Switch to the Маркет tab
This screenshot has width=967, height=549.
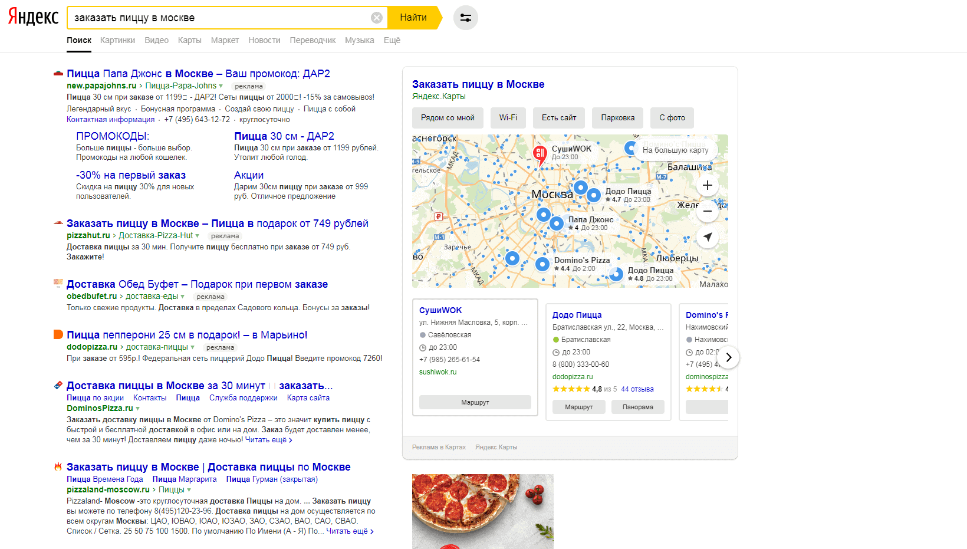click(x=225, y=40)
